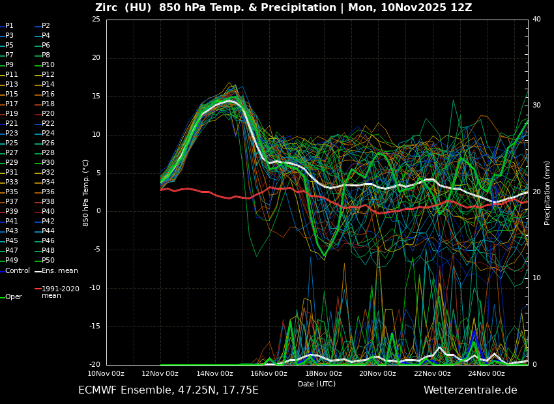Click the "ECMWF Ensemble, 47.25N, 17.75E" caption
Image resolution: width=554 pixels, height=404 pixels.
tap(168, 390)
